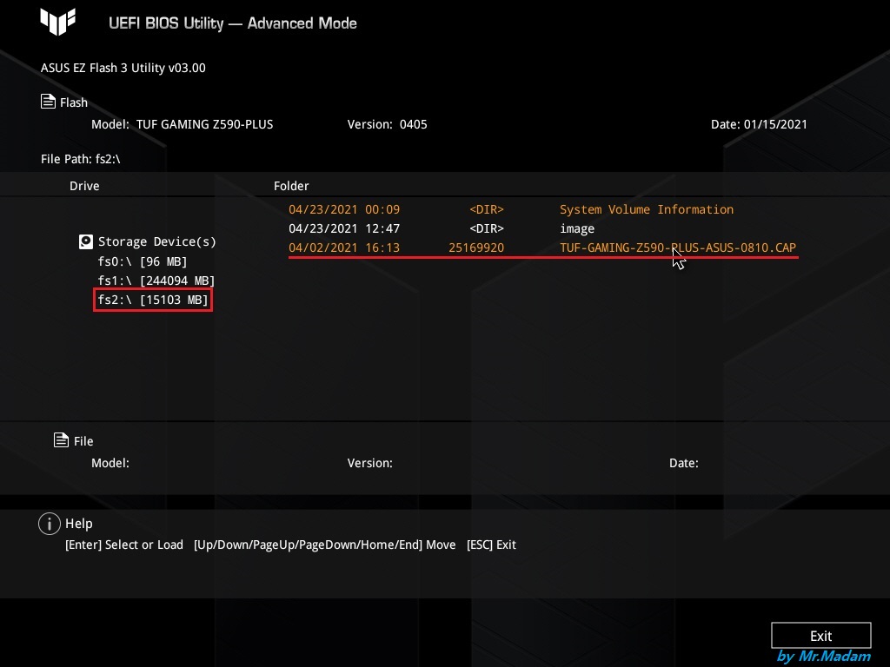Click the [ESC] Exit help hint
The height and width of the screenshot is (667, 890).
click(x=491, y=545)
